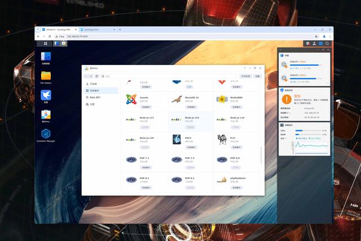Install the PACS package
The height and width of the screenshot is (241, 361).
(x=191, y=147)
